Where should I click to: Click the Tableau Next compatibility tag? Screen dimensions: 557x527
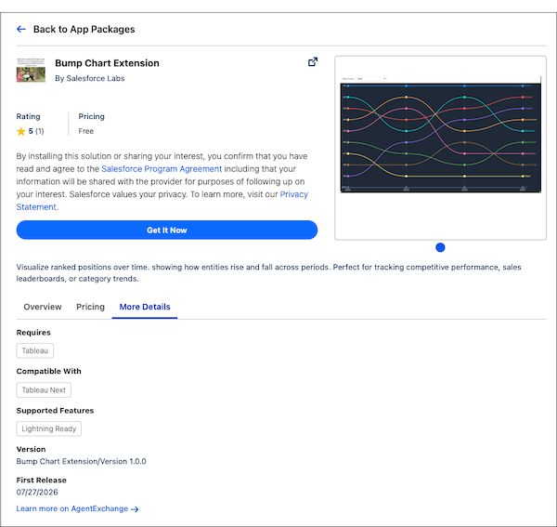44,390
